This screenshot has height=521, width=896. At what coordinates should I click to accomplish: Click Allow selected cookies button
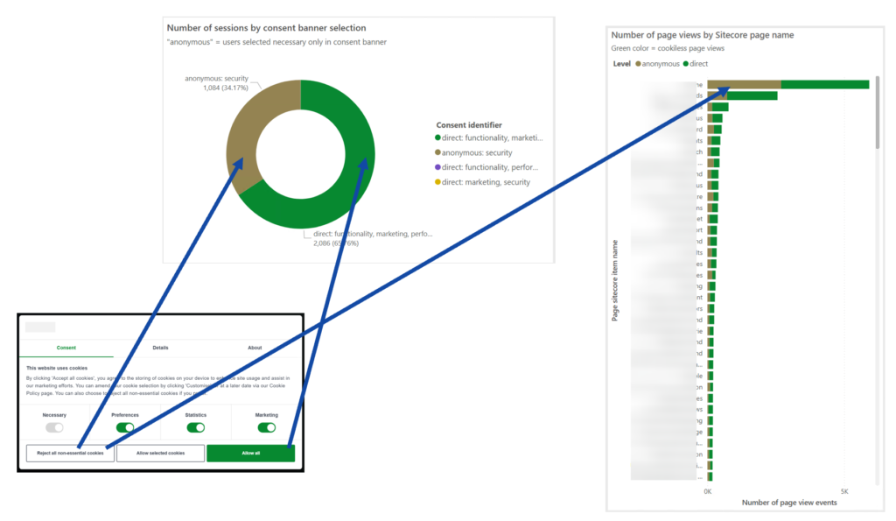pos(160,453)
